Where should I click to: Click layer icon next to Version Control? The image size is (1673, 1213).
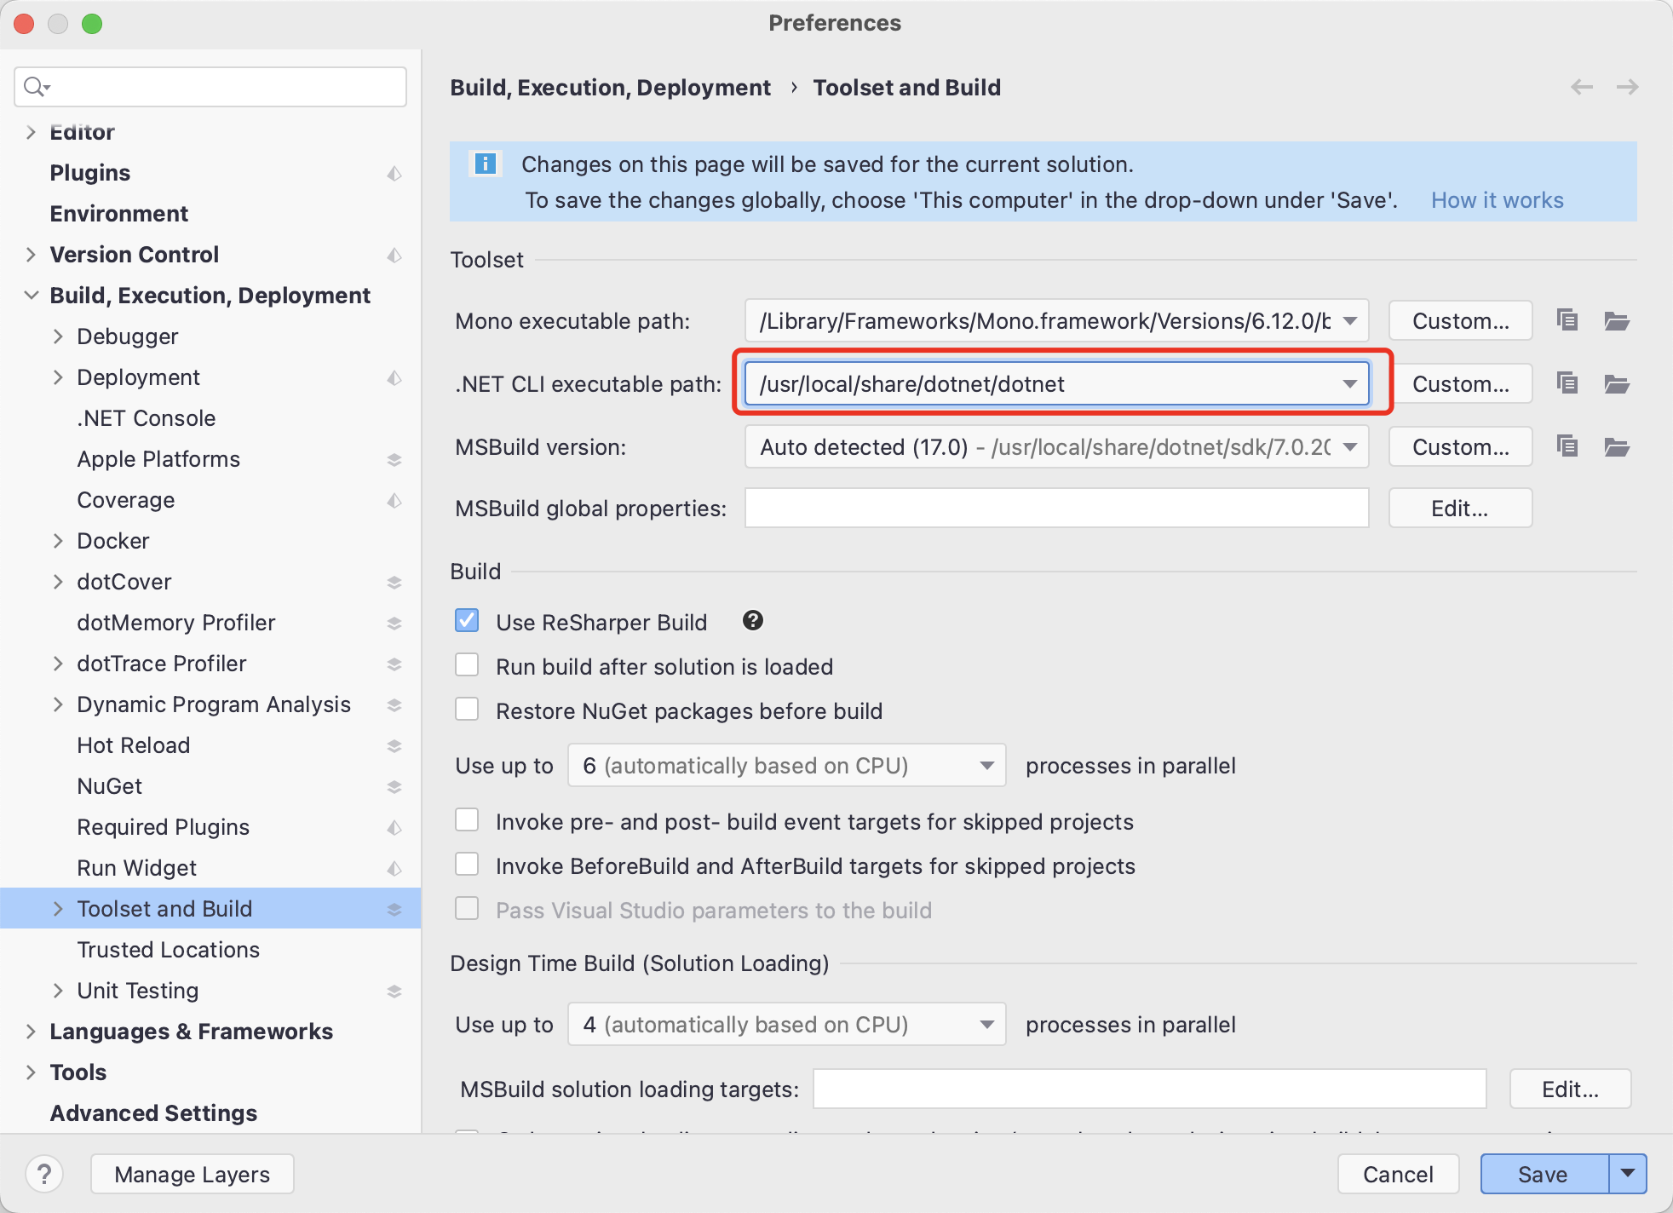click(394, 255)
